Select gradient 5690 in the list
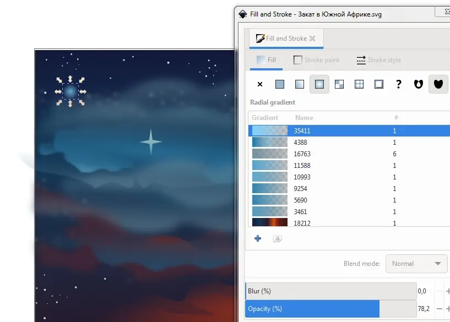450x322 pixels. pyautogui.click(x=349, y=200)
